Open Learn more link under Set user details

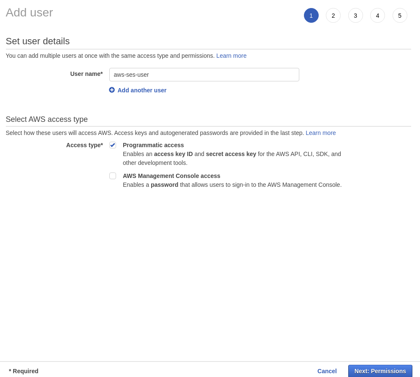pyautogui.click(x=231, y=56)
